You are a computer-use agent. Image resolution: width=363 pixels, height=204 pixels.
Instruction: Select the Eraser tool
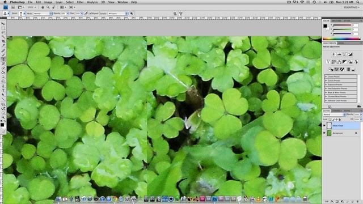pyautogui.click(x=3, y=68)
